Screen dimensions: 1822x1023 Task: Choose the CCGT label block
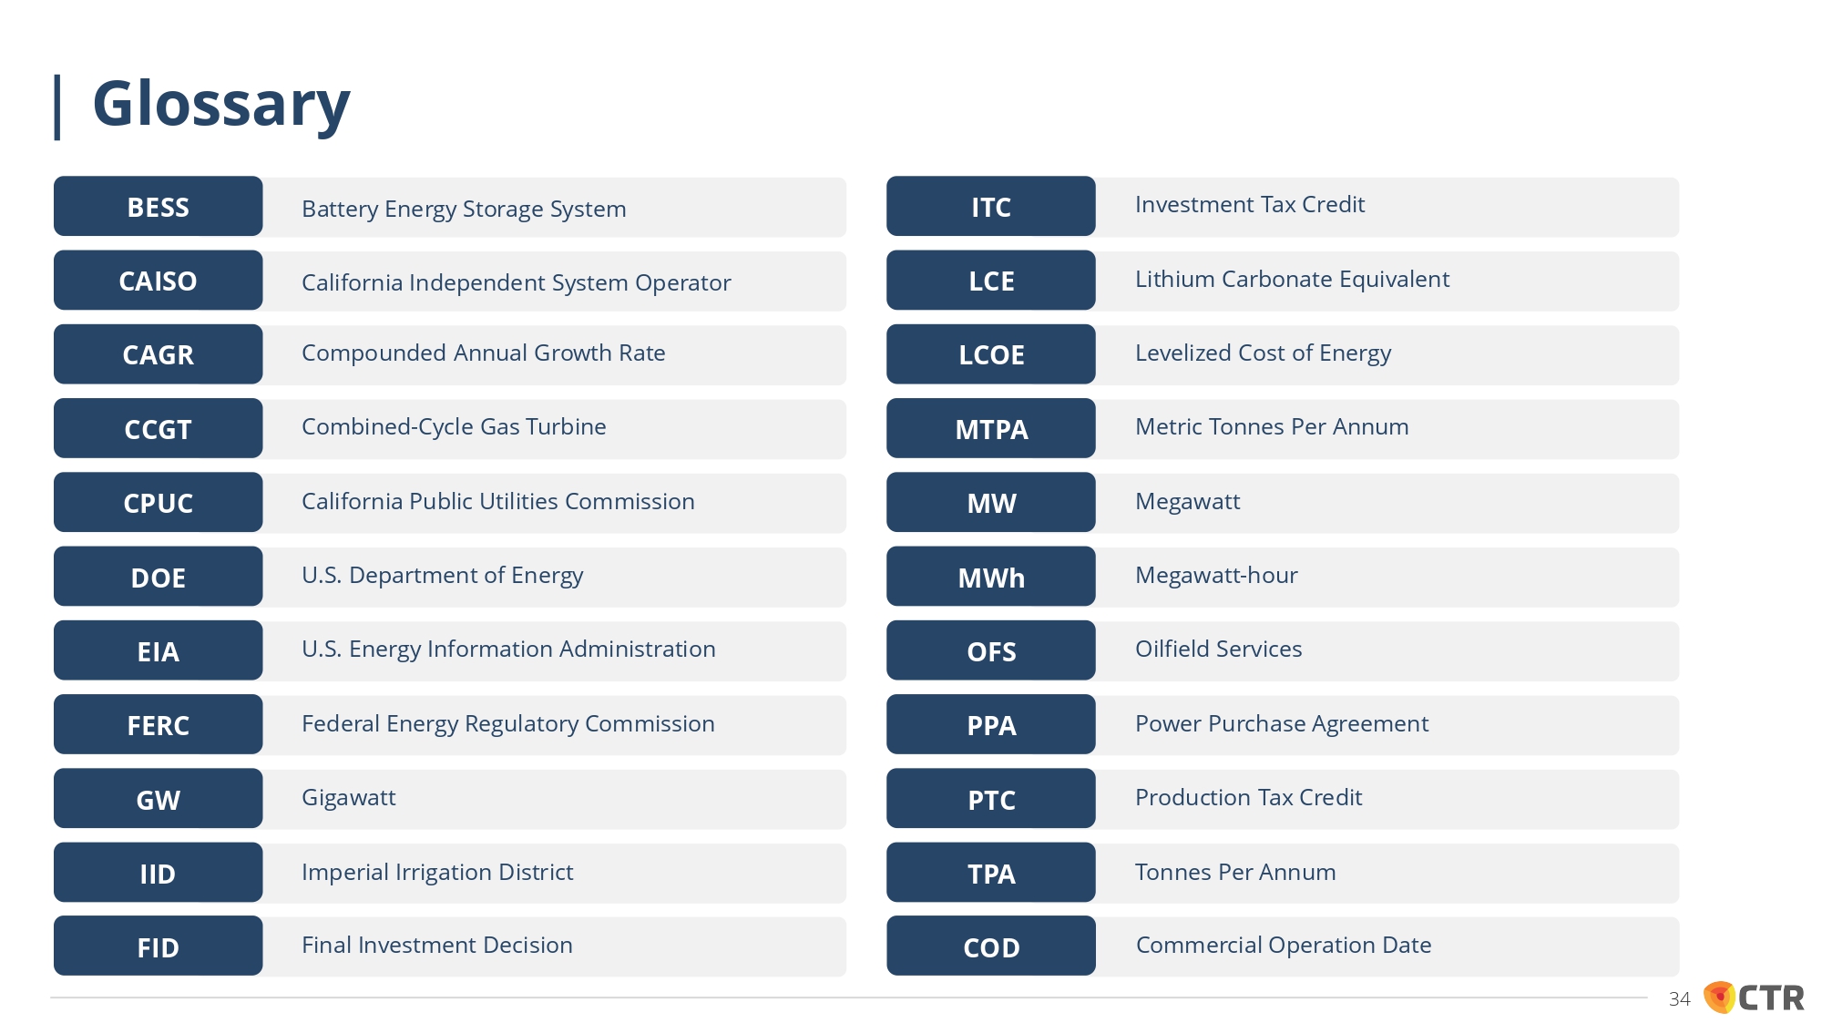(159, 428)
